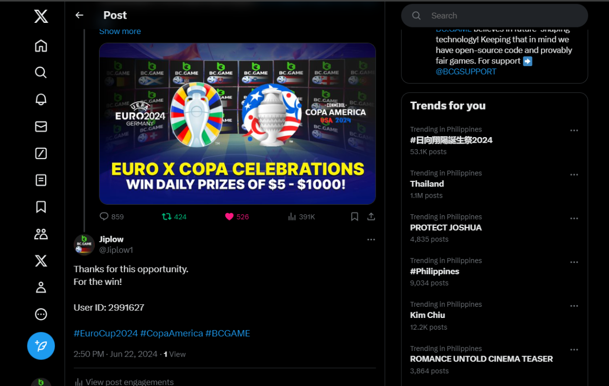Open more options for Kim Chiu trend

574,306
